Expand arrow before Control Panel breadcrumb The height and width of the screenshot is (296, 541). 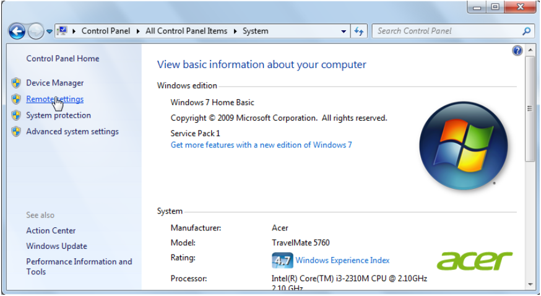[x=74, y=32]
